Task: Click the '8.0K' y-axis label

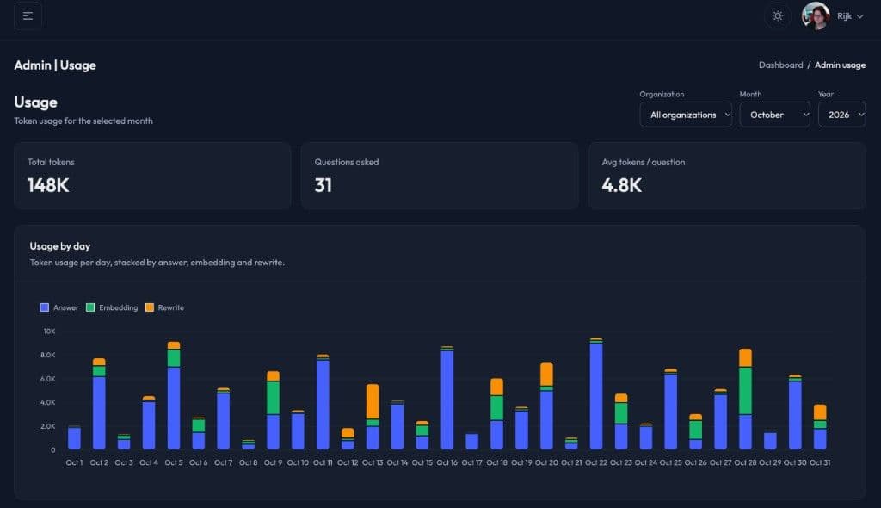Action: coord(48,355)
